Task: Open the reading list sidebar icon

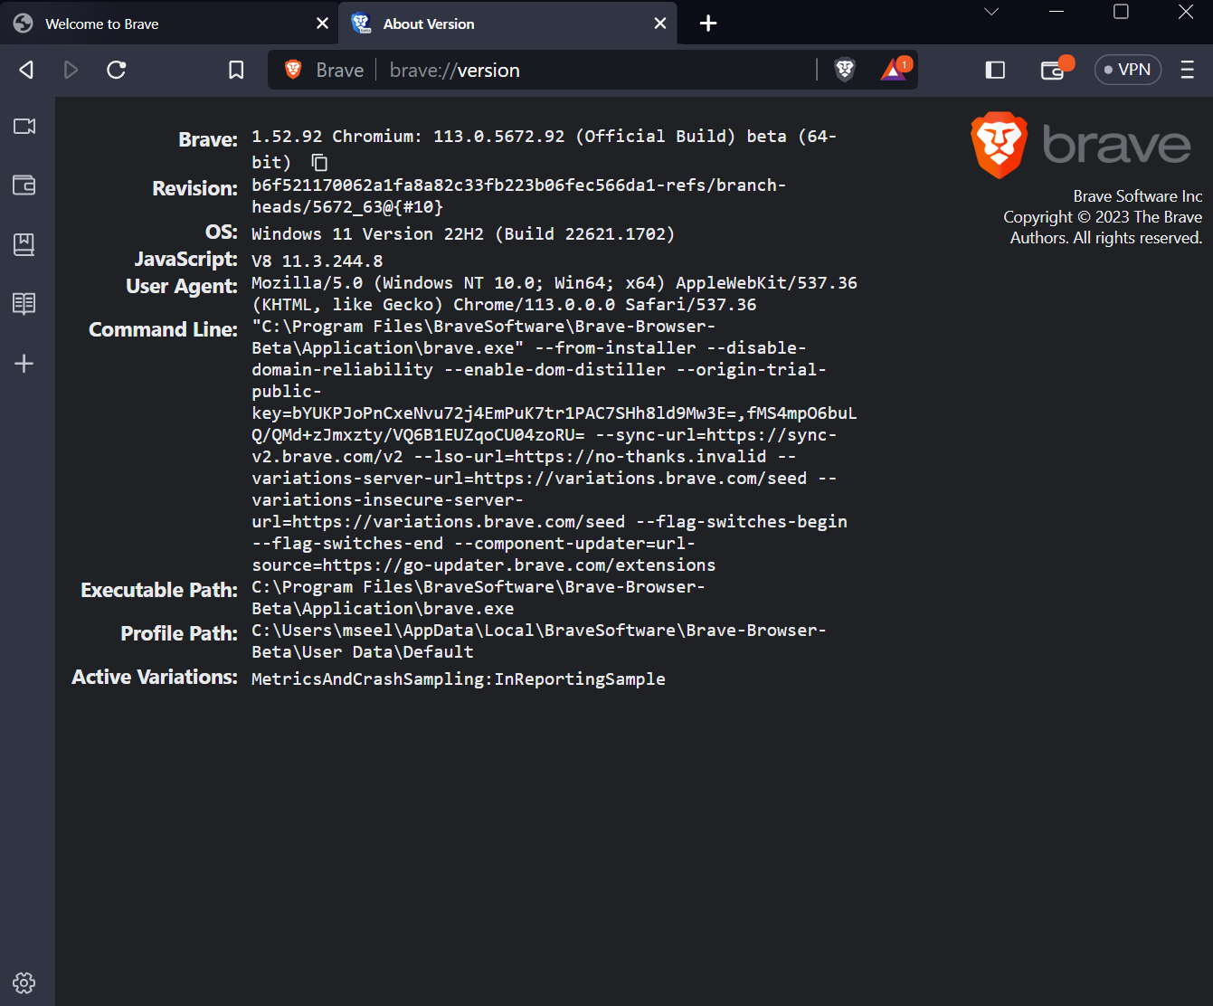Action: (x=24, y=304)
